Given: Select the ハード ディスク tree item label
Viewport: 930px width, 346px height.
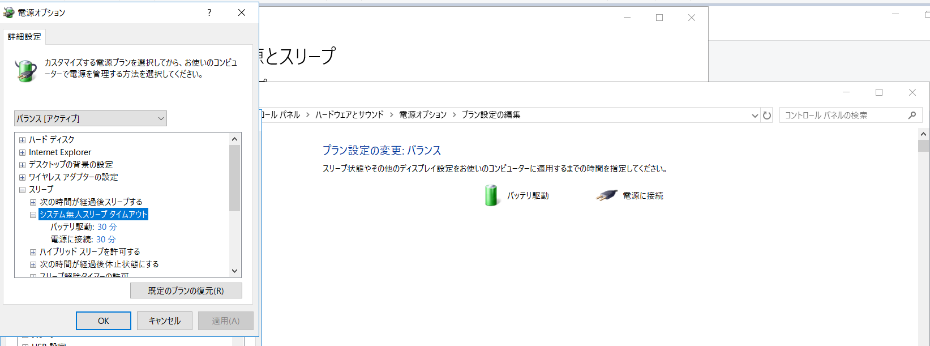Looking at the screenshot, I should coord(52,140).
